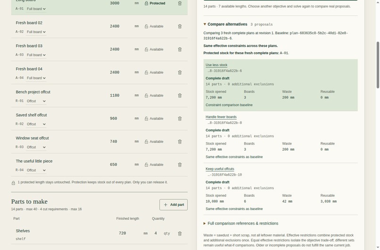Edit Fresh board 03 length 2400

[x=115, y=49]
